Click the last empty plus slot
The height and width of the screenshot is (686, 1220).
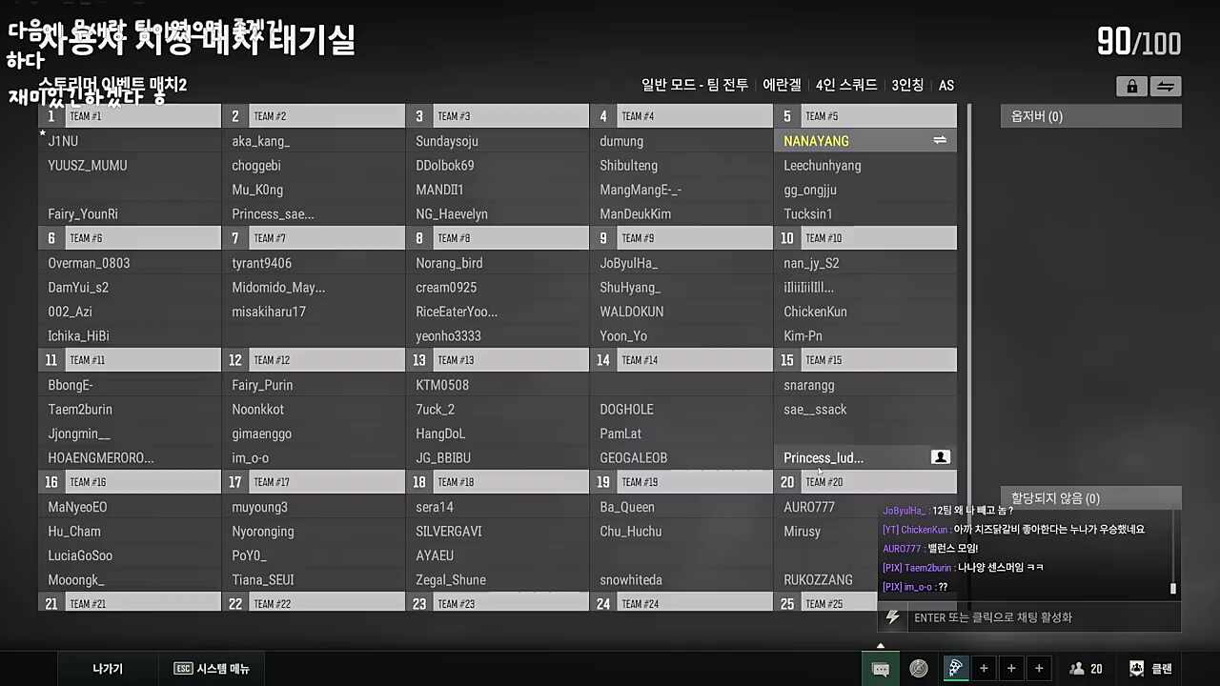coord(1039,669)
